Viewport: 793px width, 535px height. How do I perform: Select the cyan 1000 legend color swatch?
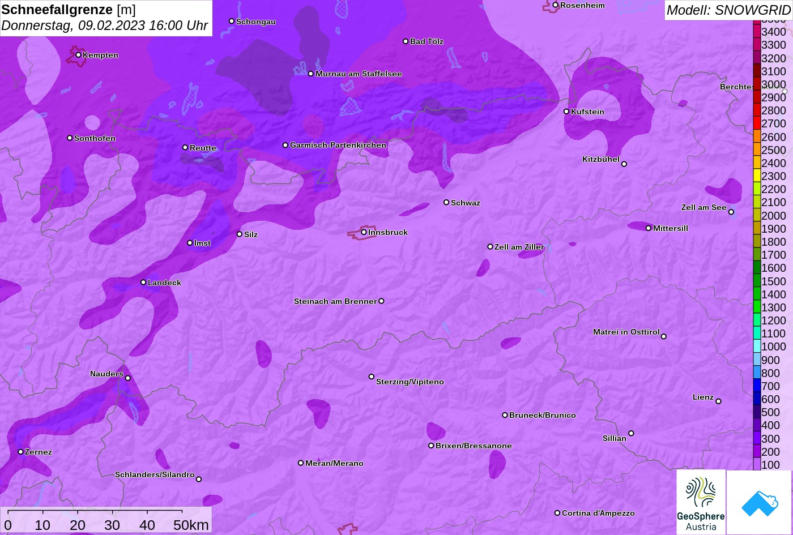pyautogui.click(x=757, y=347)
